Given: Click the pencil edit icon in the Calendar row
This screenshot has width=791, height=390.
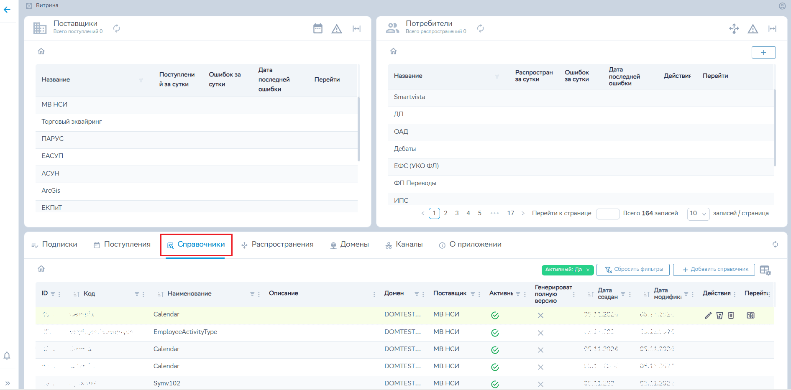Looking at the screenshot, I should pyautogui.click(x=708, y=316).
